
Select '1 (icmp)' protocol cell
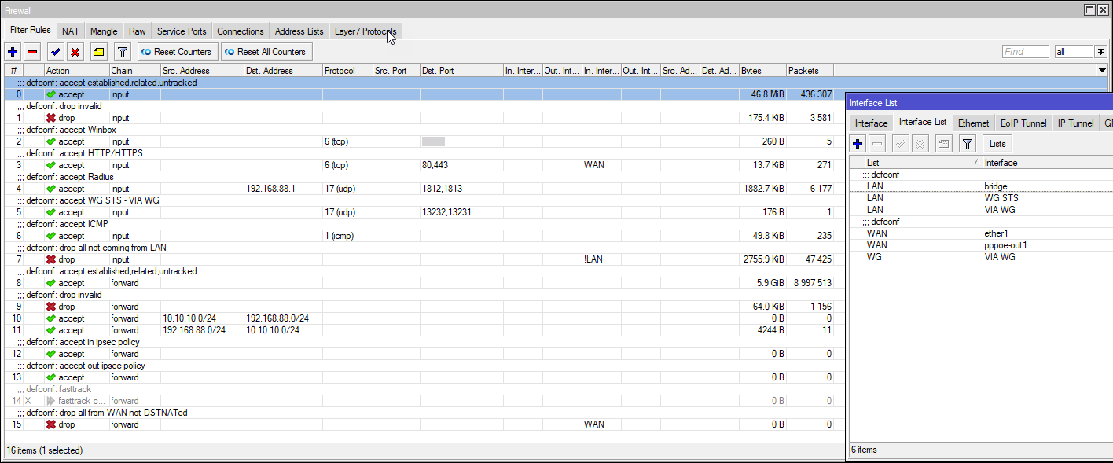[347, 236]
